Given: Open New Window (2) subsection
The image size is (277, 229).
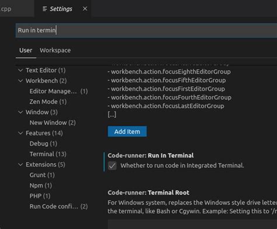Looking at the screenshot, I should pyautogui.click(x=53, y=123).
